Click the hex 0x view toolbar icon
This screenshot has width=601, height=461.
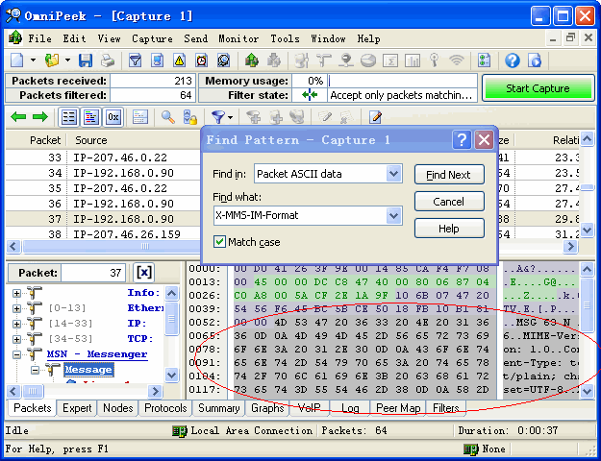pyautogui.click(x=113, y=117)
